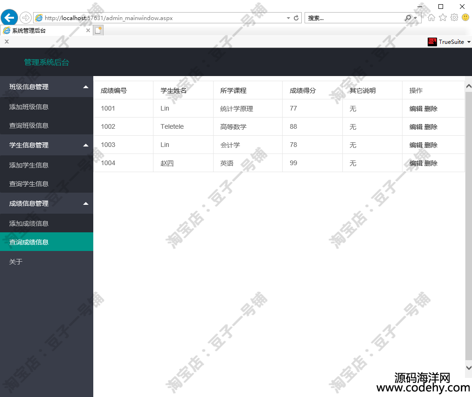The height and width of the screenshot is (397, 472).
Task: Open the 关于 sidebar item
Action: pyautogui.click(x=47, y=262)
